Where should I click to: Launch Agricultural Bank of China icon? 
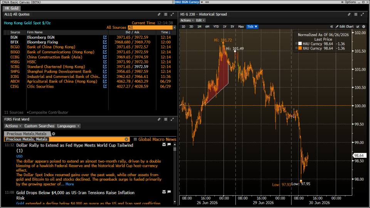[105, 81]
